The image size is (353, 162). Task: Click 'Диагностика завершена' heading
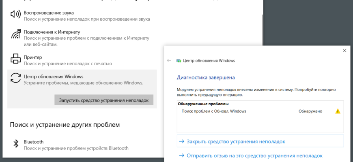206,77
